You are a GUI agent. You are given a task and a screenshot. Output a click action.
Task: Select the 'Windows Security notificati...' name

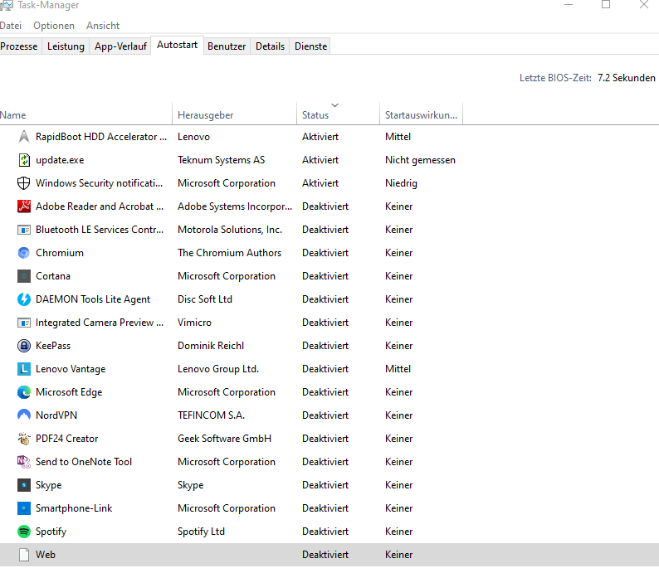[100, 183]
